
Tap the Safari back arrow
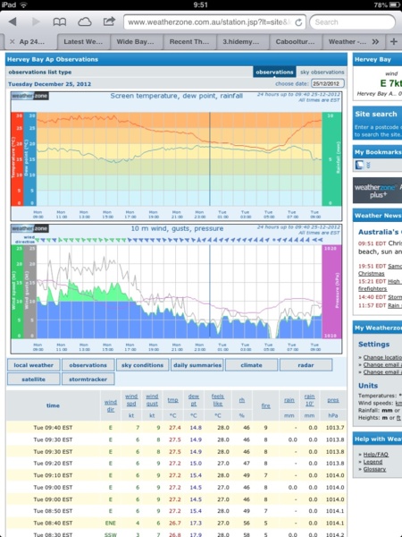(13, 22)
